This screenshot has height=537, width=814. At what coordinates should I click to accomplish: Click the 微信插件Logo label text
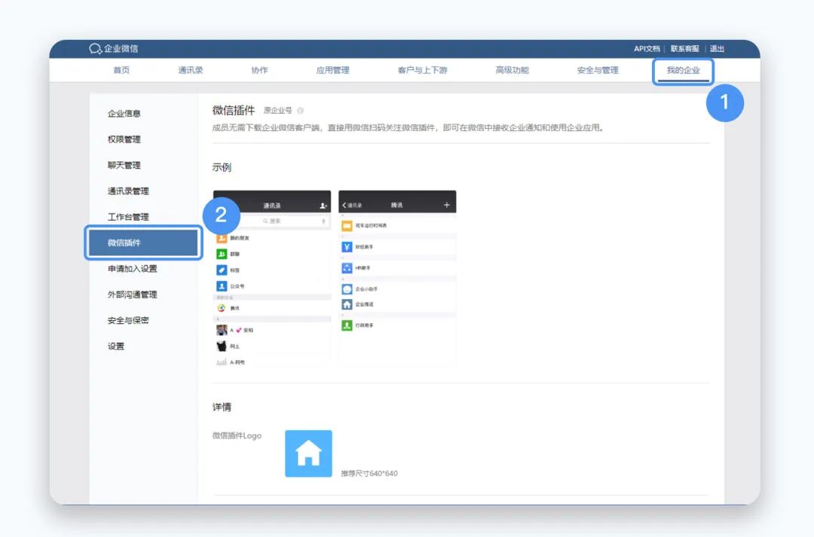click(x=237, y=436)
